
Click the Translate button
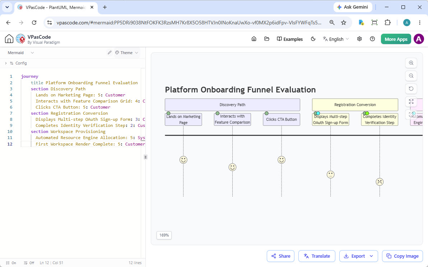click(317, 256)
